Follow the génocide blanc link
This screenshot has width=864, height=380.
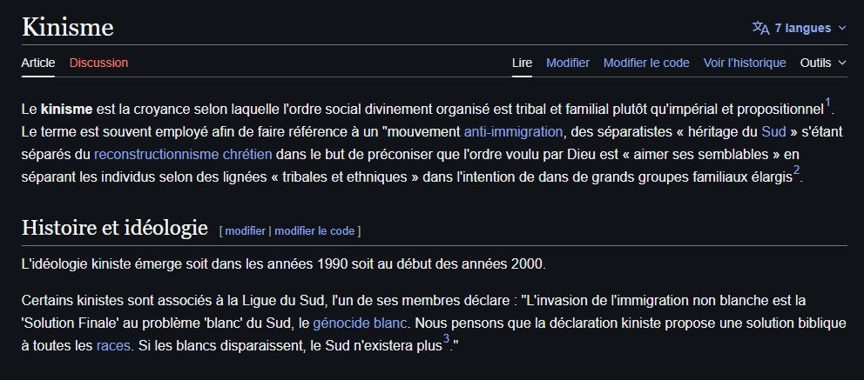(x=361, y=323)
